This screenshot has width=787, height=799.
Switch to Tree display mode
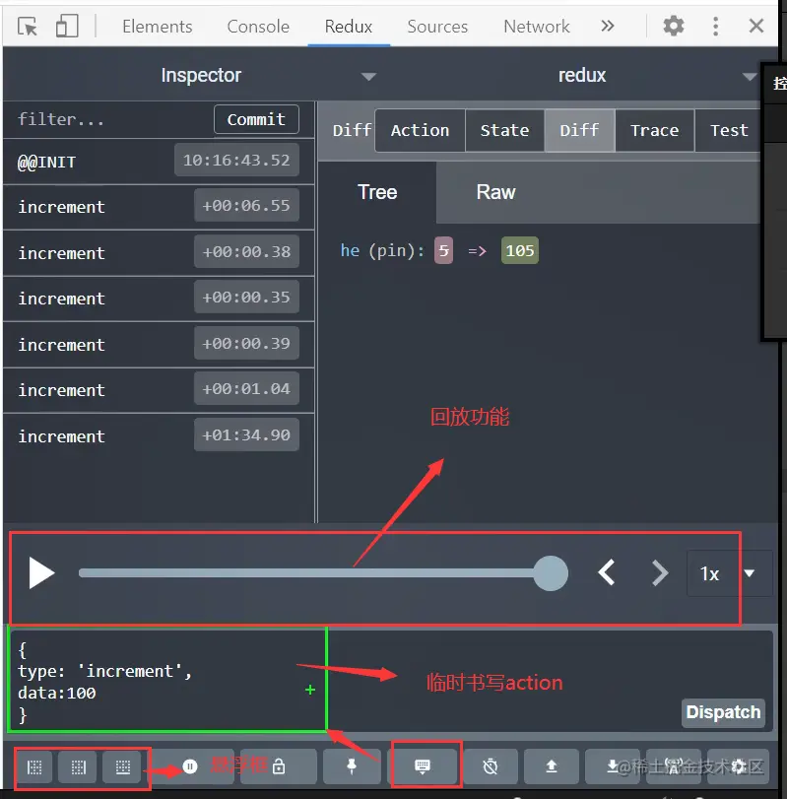pos(377,193)
